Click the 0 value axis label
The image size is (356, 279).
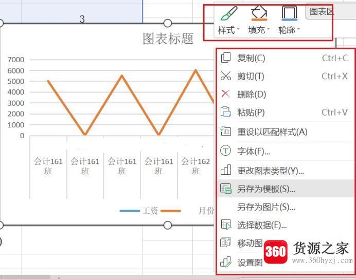pos(22,136)
